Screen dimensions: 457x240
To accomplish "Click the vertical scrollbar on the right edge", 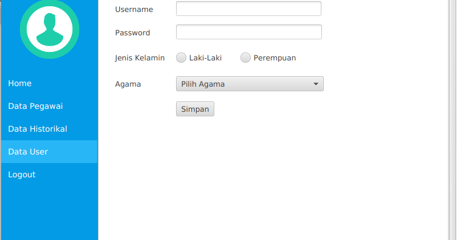I will point(452,120).
